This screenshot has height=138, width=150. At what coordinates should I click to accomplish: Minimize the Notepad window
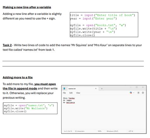coord(131,87)
